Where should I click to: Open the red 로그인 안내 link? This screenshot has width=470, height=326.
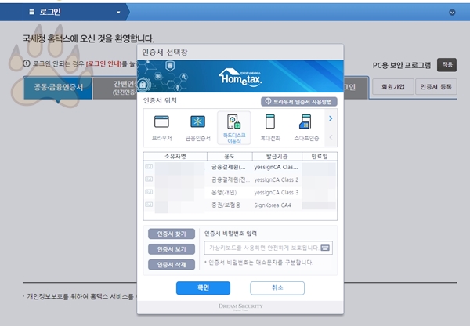point(103,64)
